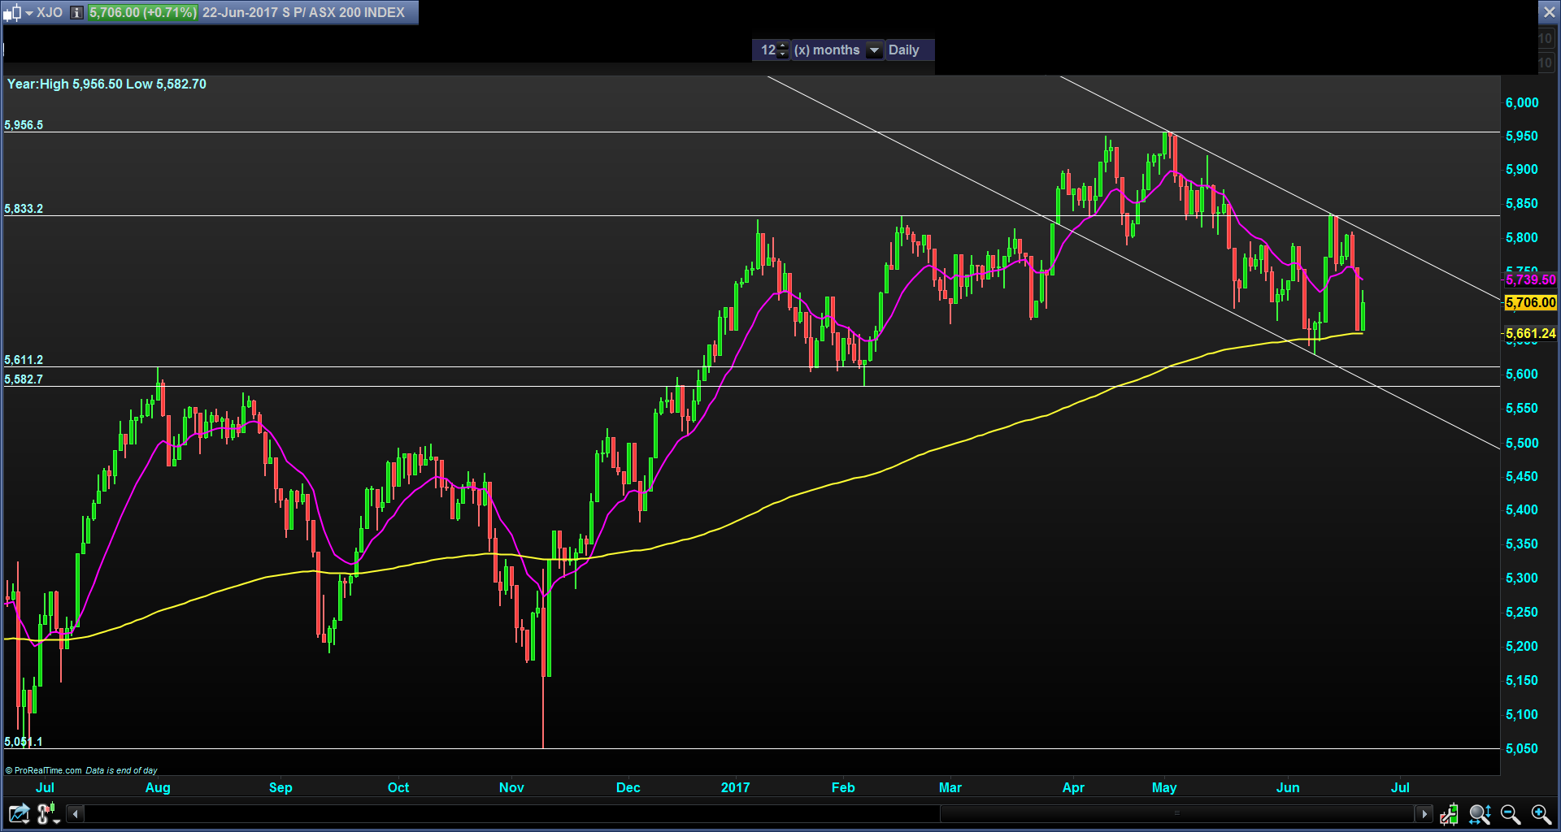Click the 5,050 price axis label
The width and height of the screenshot is (1561, 832).
(x=1522, y=748)
